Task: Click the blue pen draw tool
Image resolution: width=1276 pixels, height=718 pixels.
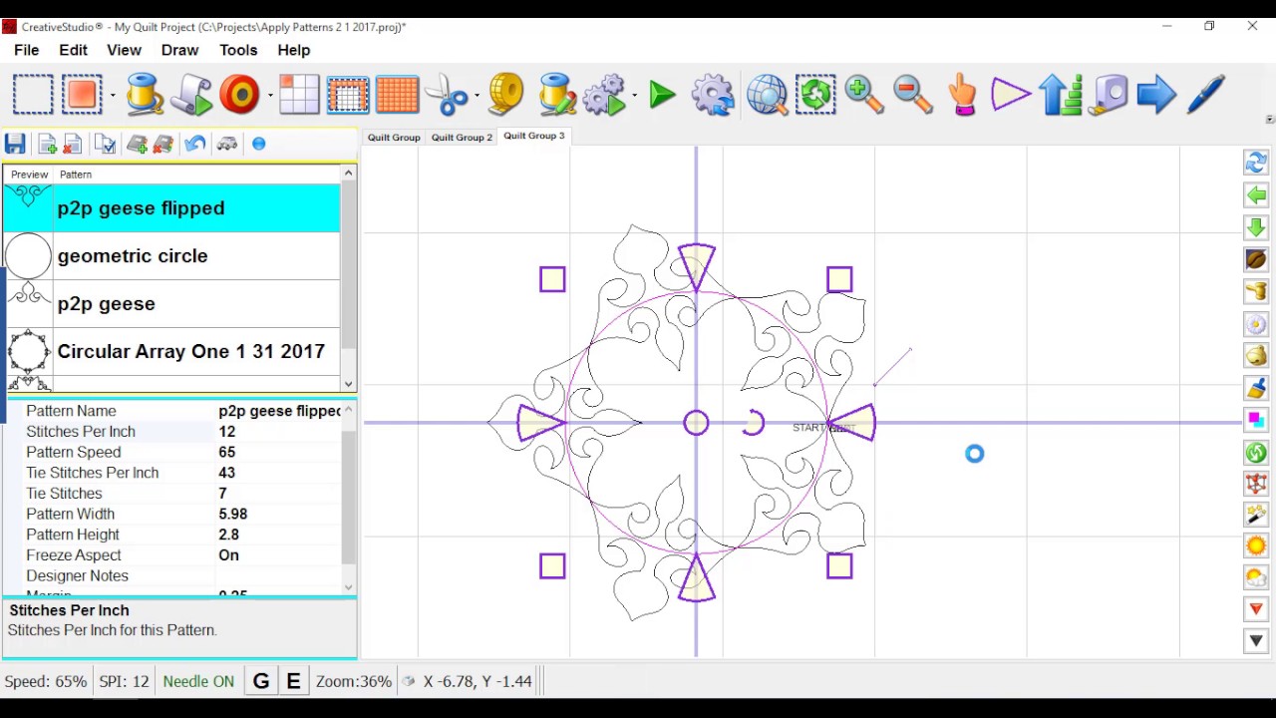Action: [1205, 95]
